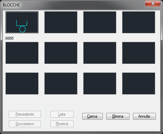
Task: Click the Ricerca search button
Action: [x=62, y=124]
